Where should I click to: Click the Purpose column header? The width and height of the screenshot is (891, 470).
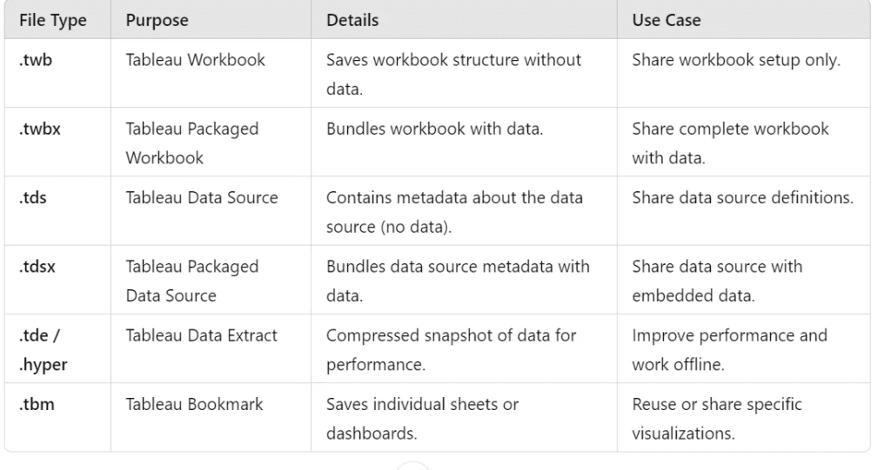pyautogui.click(x=157, y=20)
